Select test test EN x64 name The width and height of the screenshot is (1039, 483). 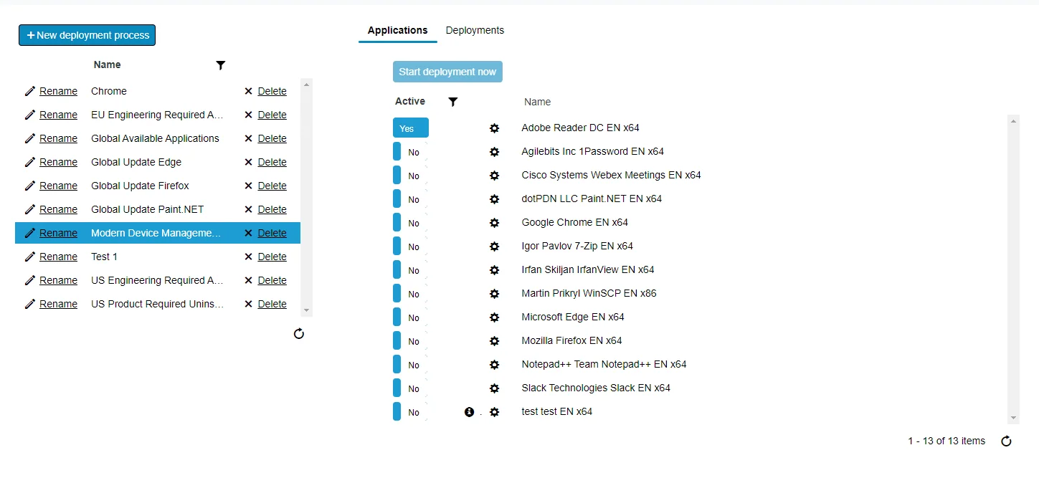tap(556, 411)
